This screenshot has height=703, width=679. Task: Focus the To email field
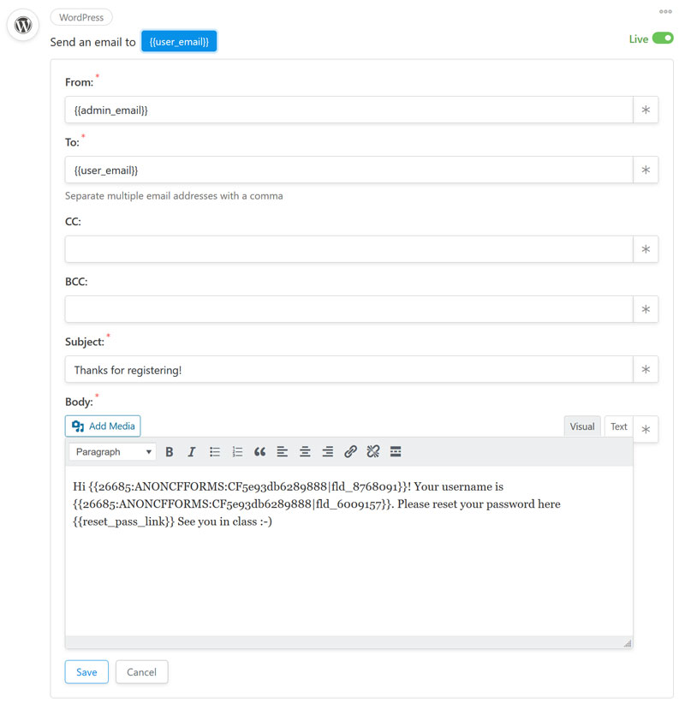point(348,170)
